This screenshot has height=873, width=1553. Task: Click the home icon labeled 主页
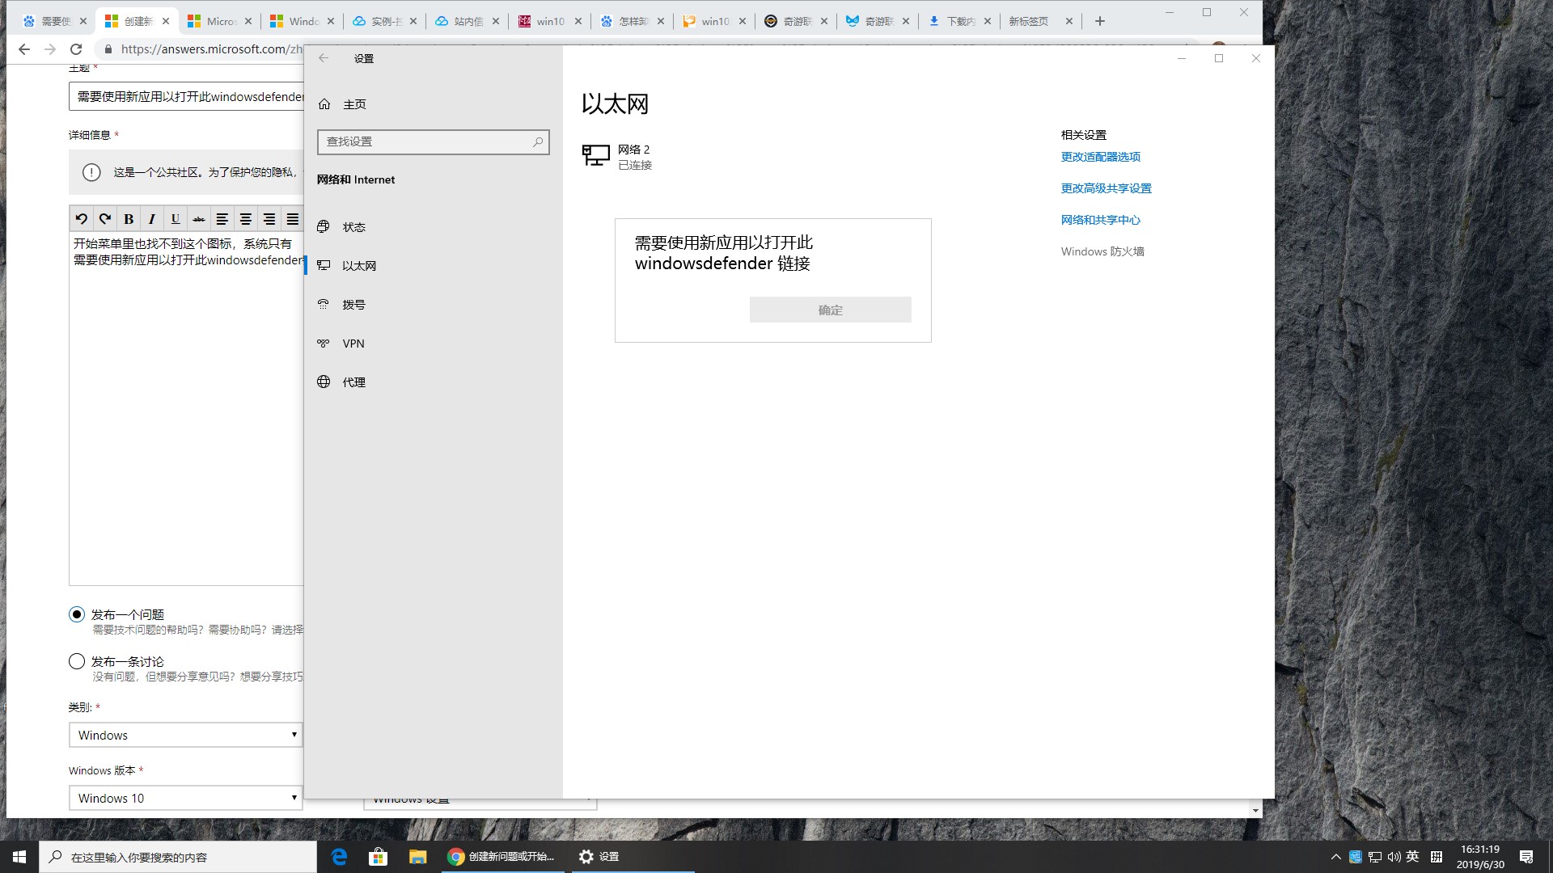(x=324, y=104)
